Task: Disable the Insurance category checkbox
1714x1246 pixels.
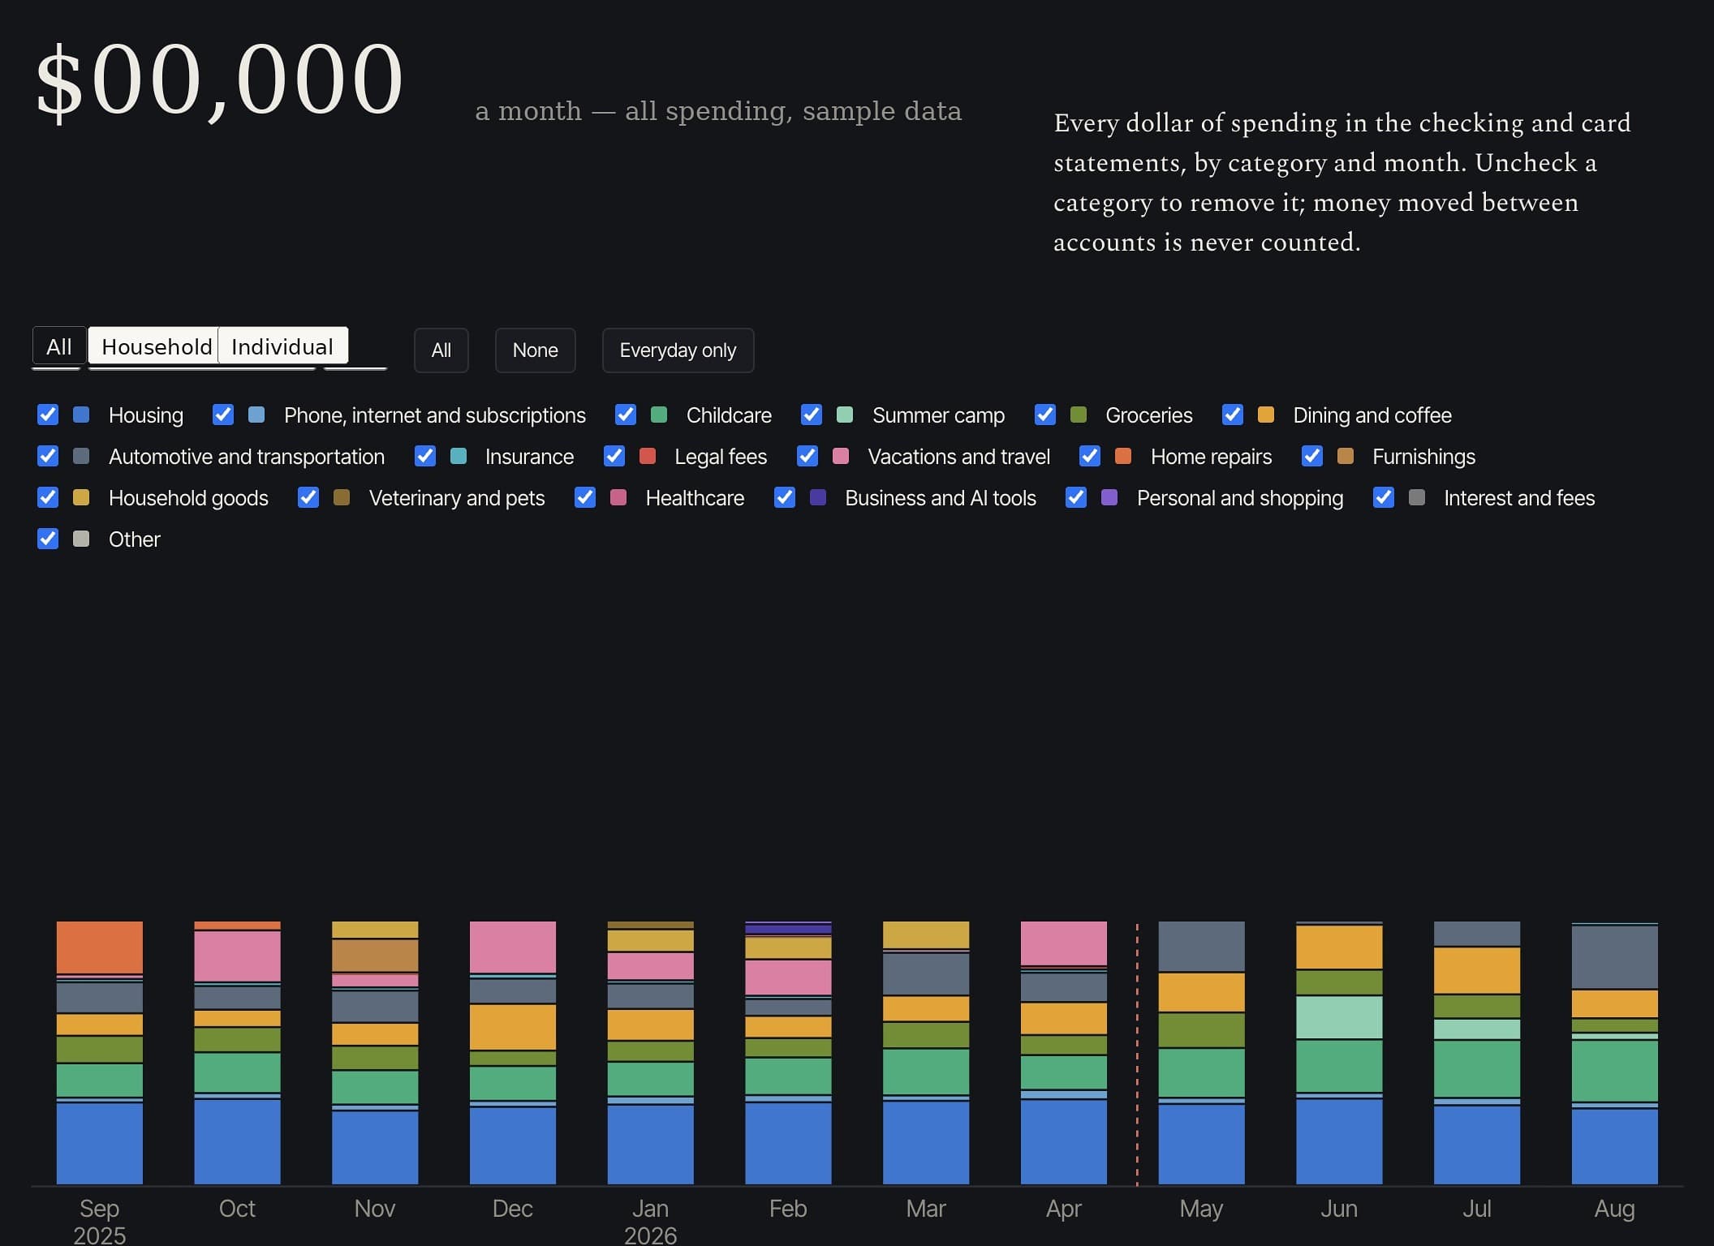Action: [x=425, y=456]
